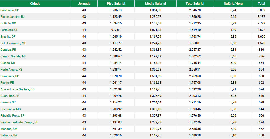This screenshot has height=139, width=270.
Task: Sort by the Jornada column header
Action: (84, 4)
